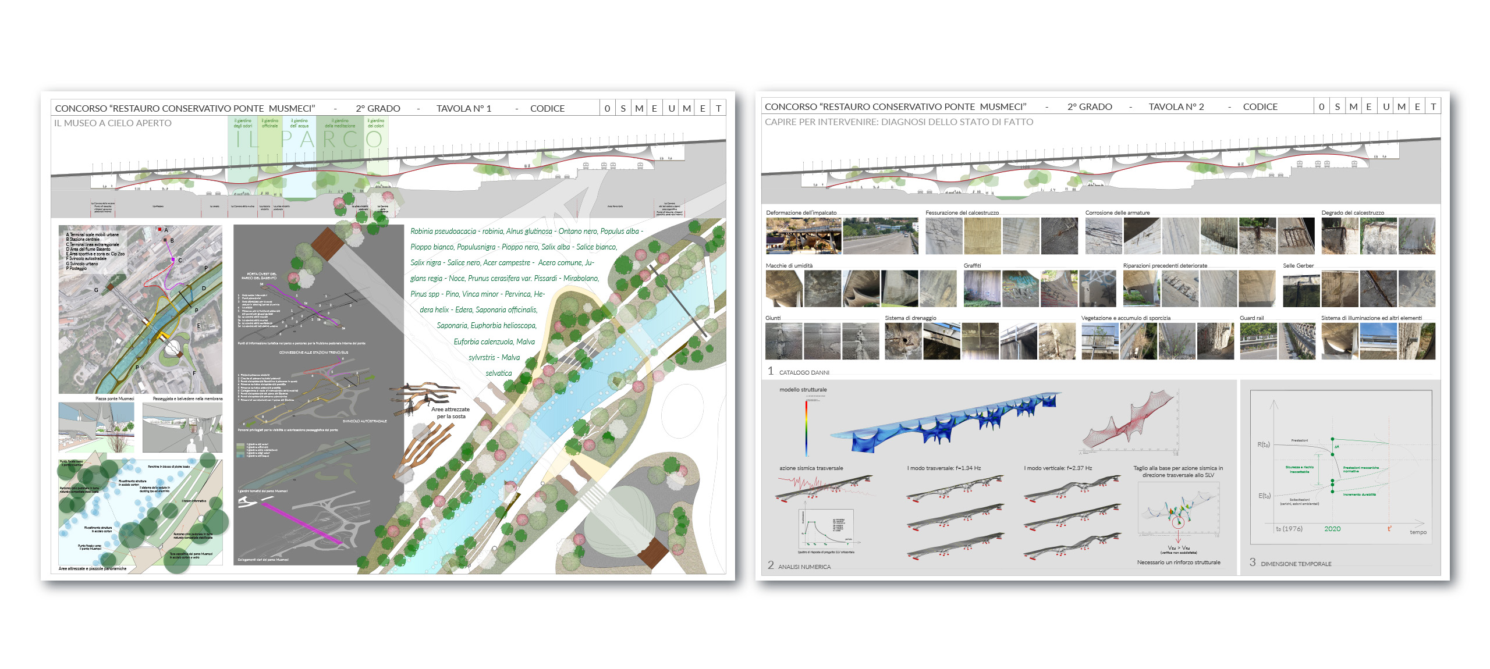
Task: Click 'I modo trasversale: f=1.34 Hz' label
Action: coord(943,468)
